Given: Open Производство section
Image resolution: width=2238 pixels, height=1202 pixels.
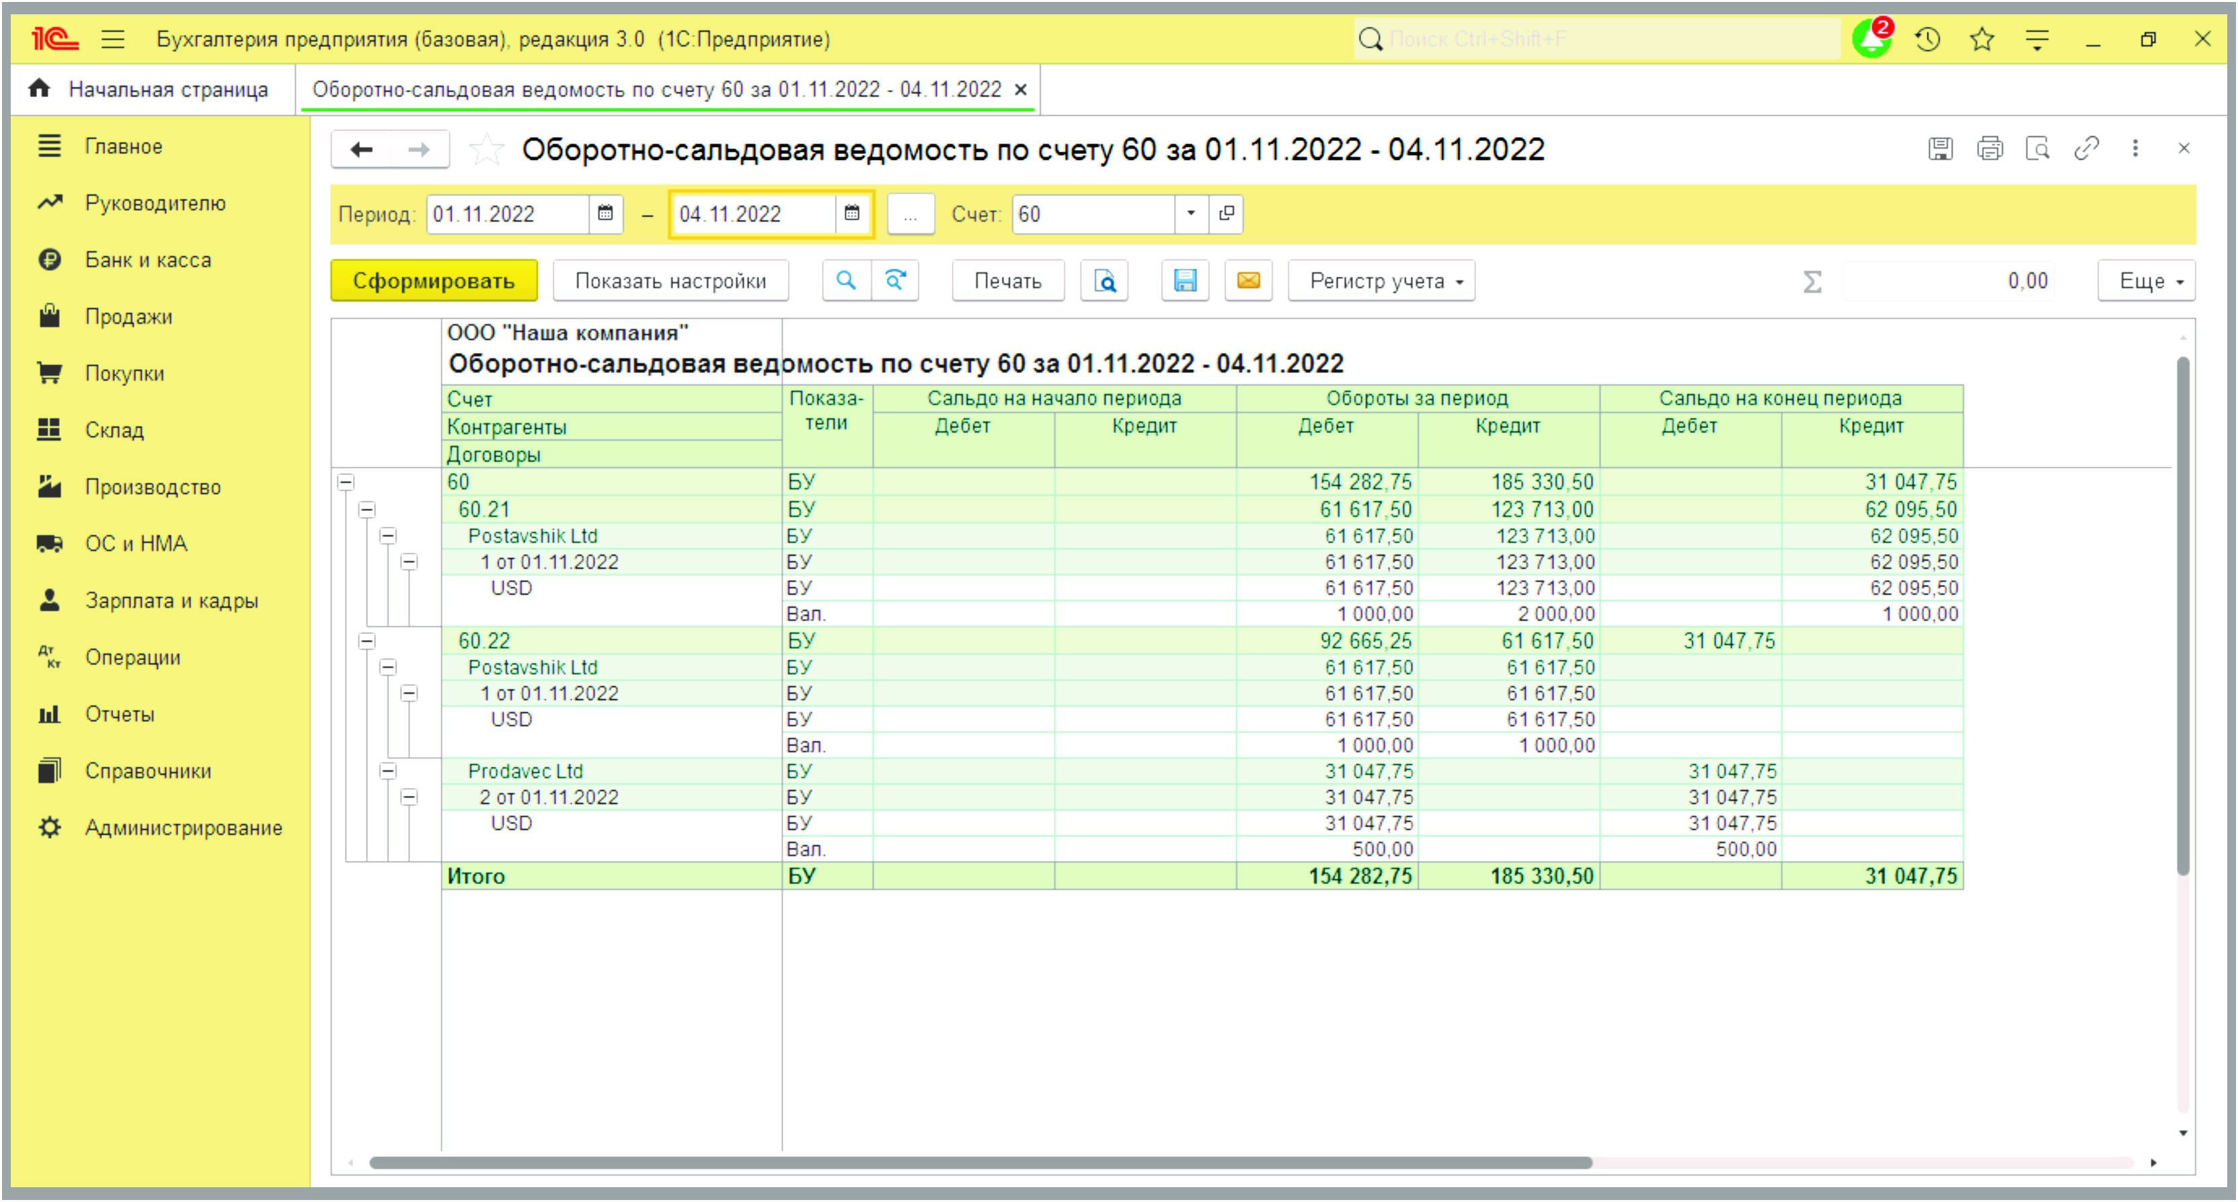Looking at the screenshot, I should [152, 486].
